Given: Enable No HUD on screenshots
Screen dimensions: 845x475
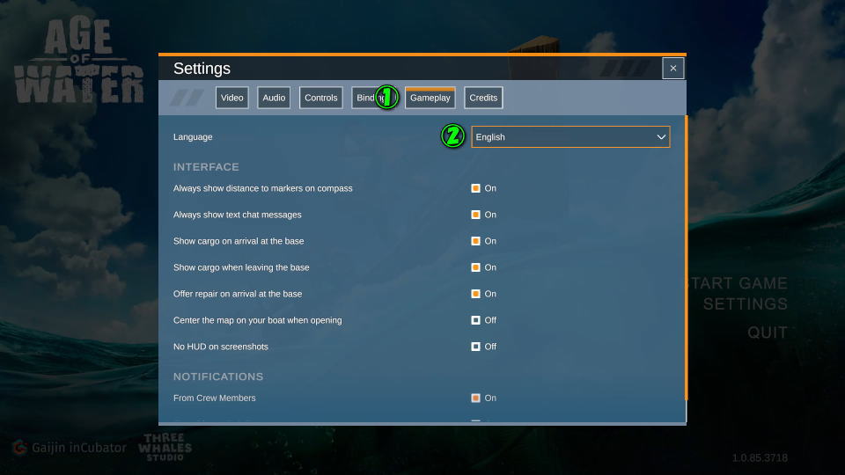Looking at the screenshot, I should 475,347.
